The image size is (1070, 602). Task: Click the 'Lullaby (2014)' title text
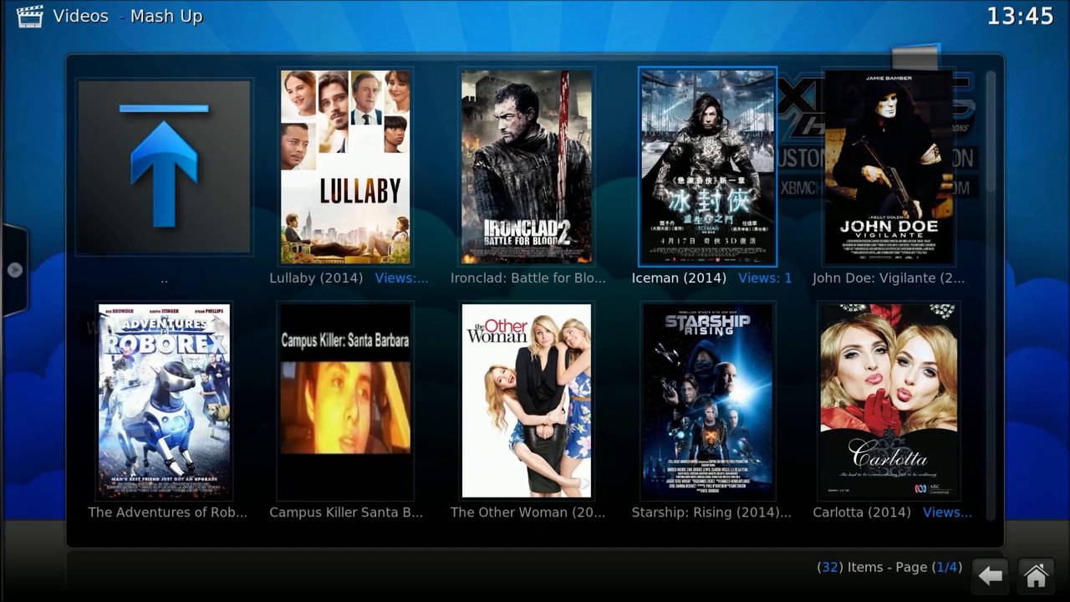(316, 278)
